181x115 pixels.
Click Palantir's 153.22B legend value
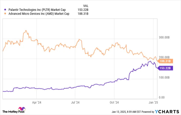[x=83, y=10]
